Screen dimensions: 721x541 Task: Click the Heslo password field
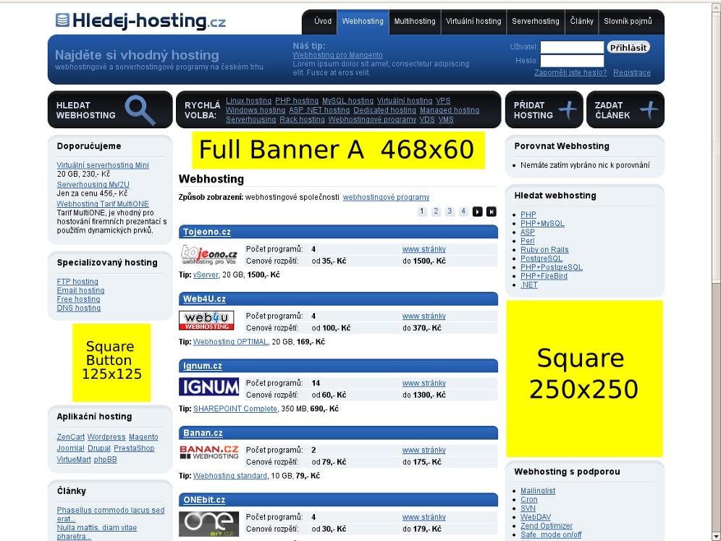coord(572,61)
